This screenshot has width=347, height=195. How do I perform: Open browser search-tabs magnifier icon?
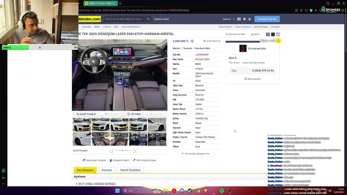tap(328, 4)
